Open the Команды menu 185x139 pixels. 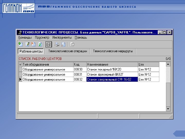25,38
